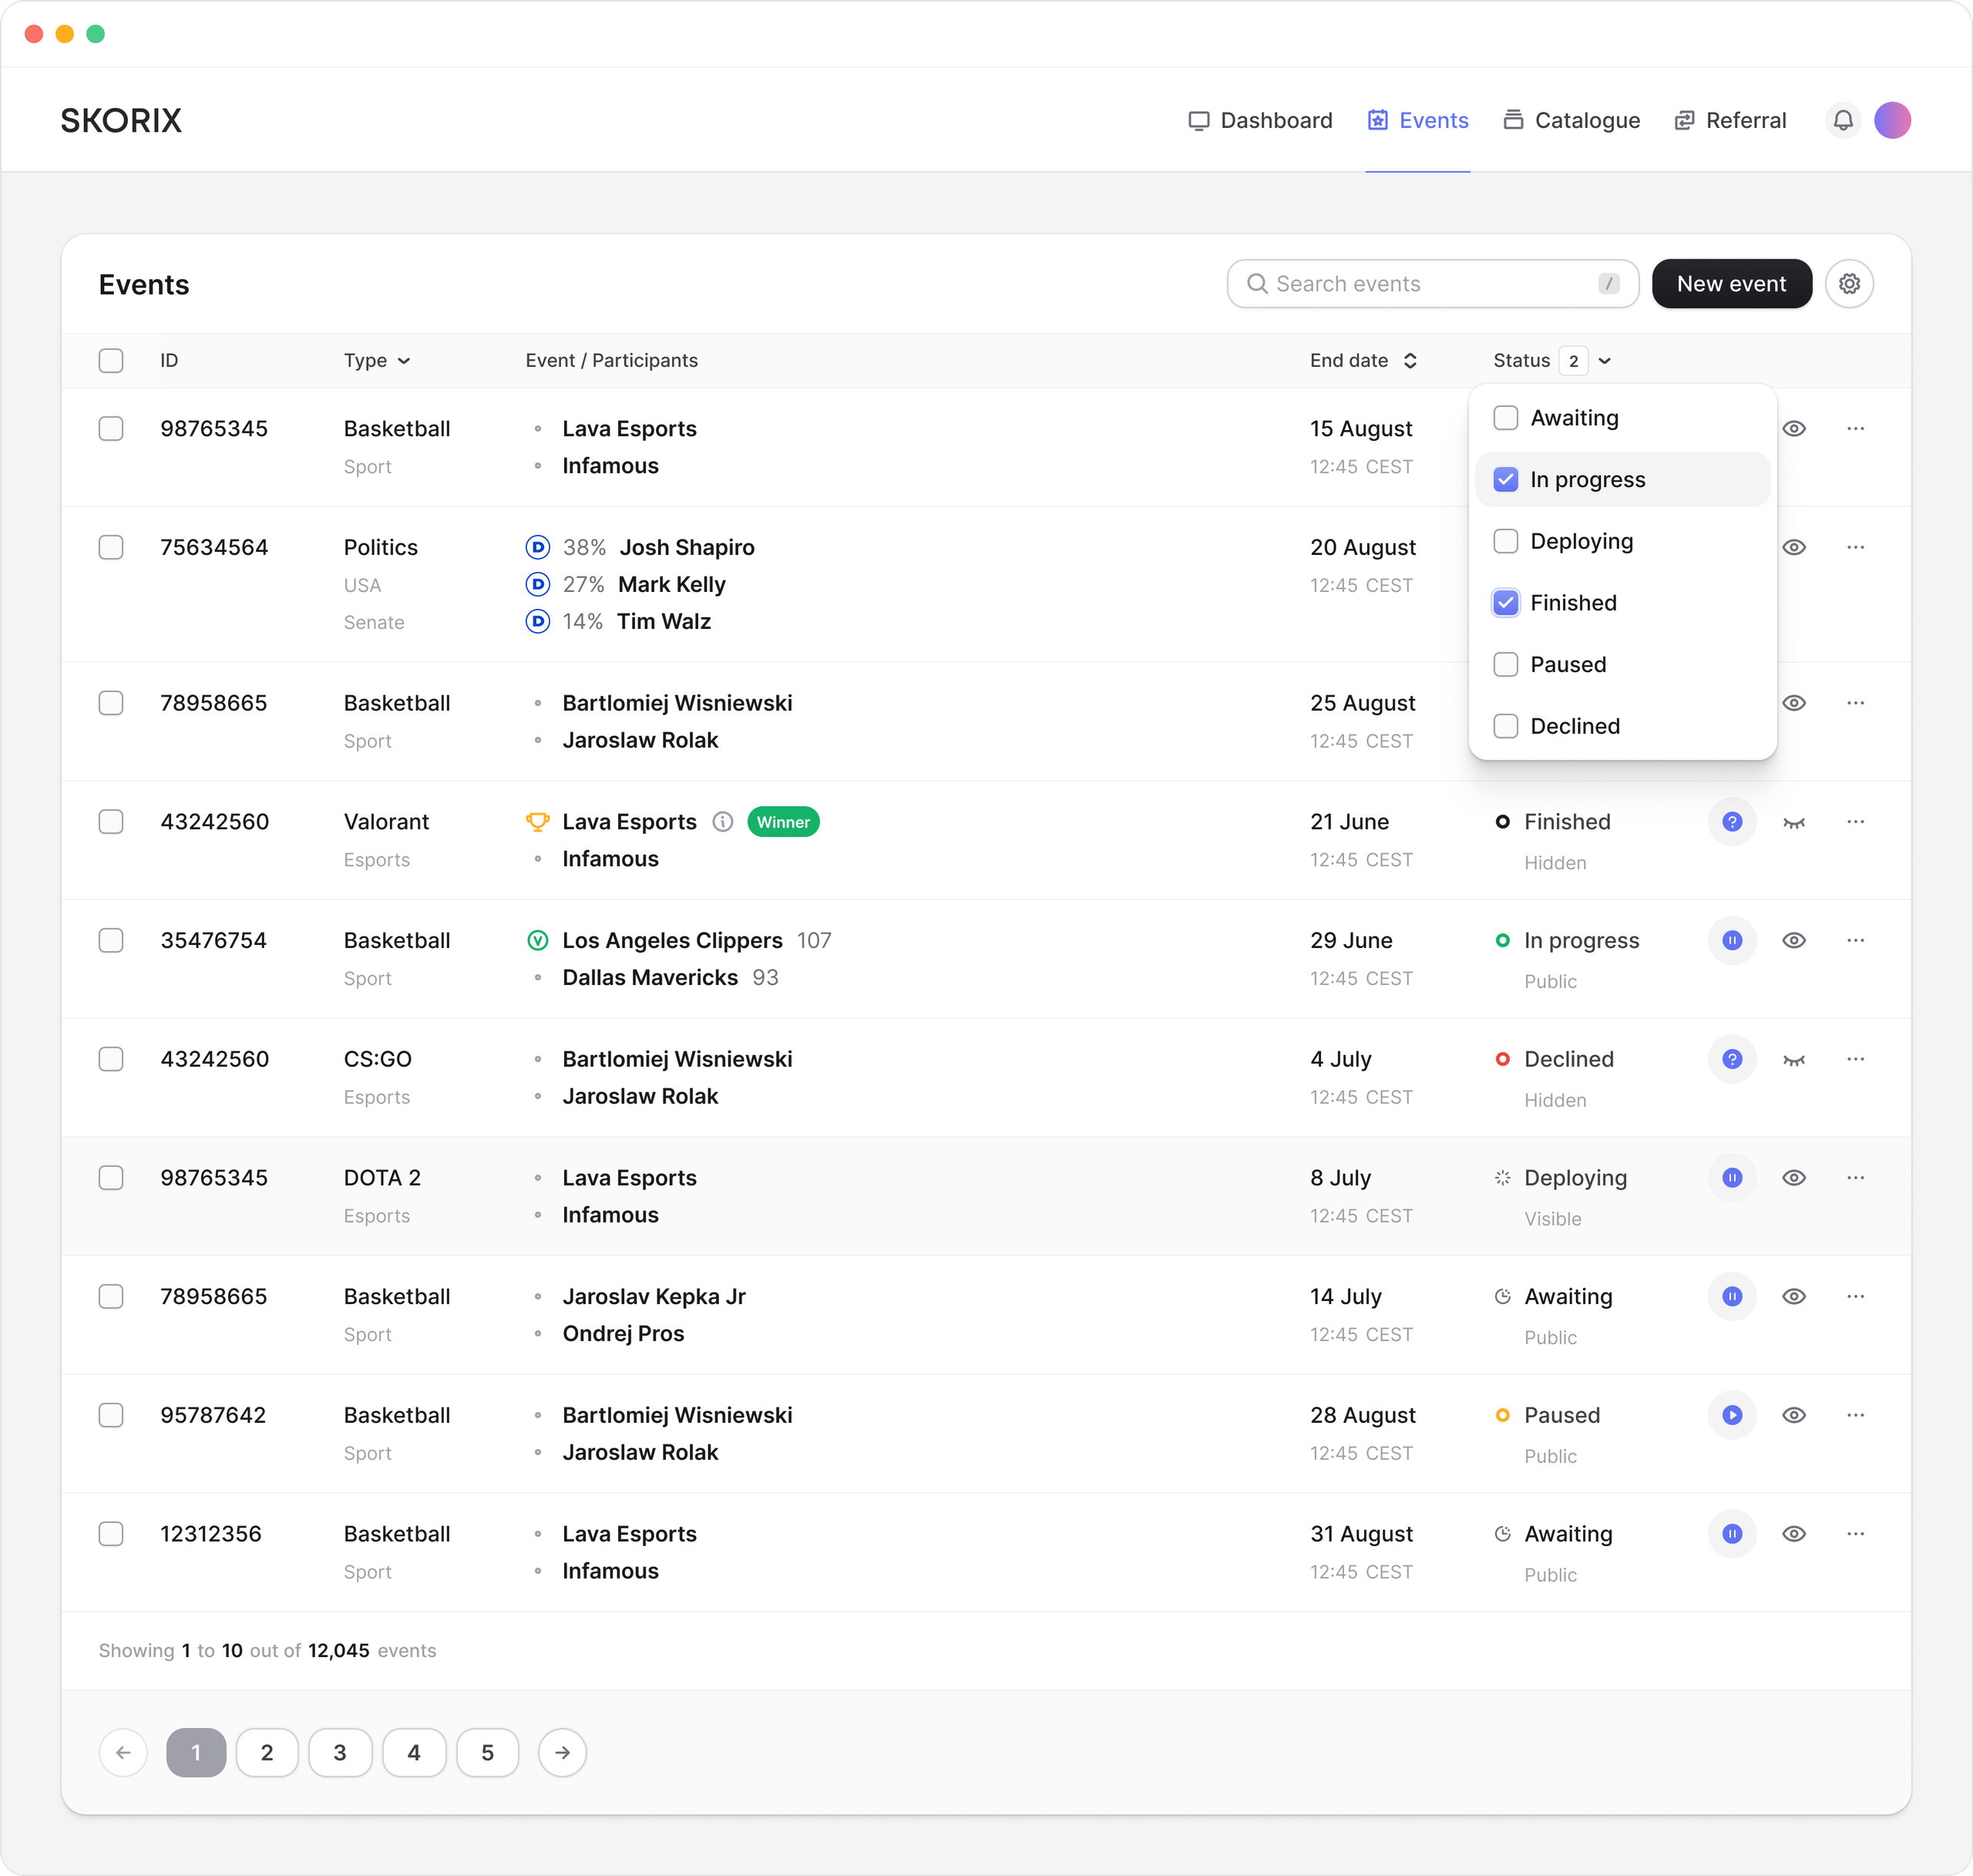Open Events tab
Image resolution: width=1973 pixels, height=1876 pixels.
(1418, 120)
